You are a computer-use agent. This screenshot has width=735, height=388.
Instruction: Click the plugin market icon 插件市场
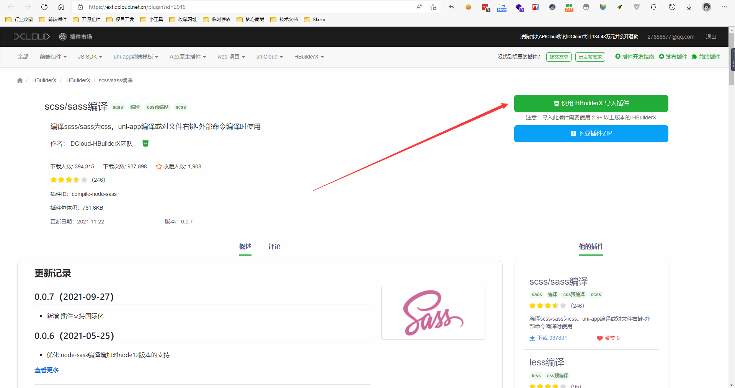pos(75,37)
